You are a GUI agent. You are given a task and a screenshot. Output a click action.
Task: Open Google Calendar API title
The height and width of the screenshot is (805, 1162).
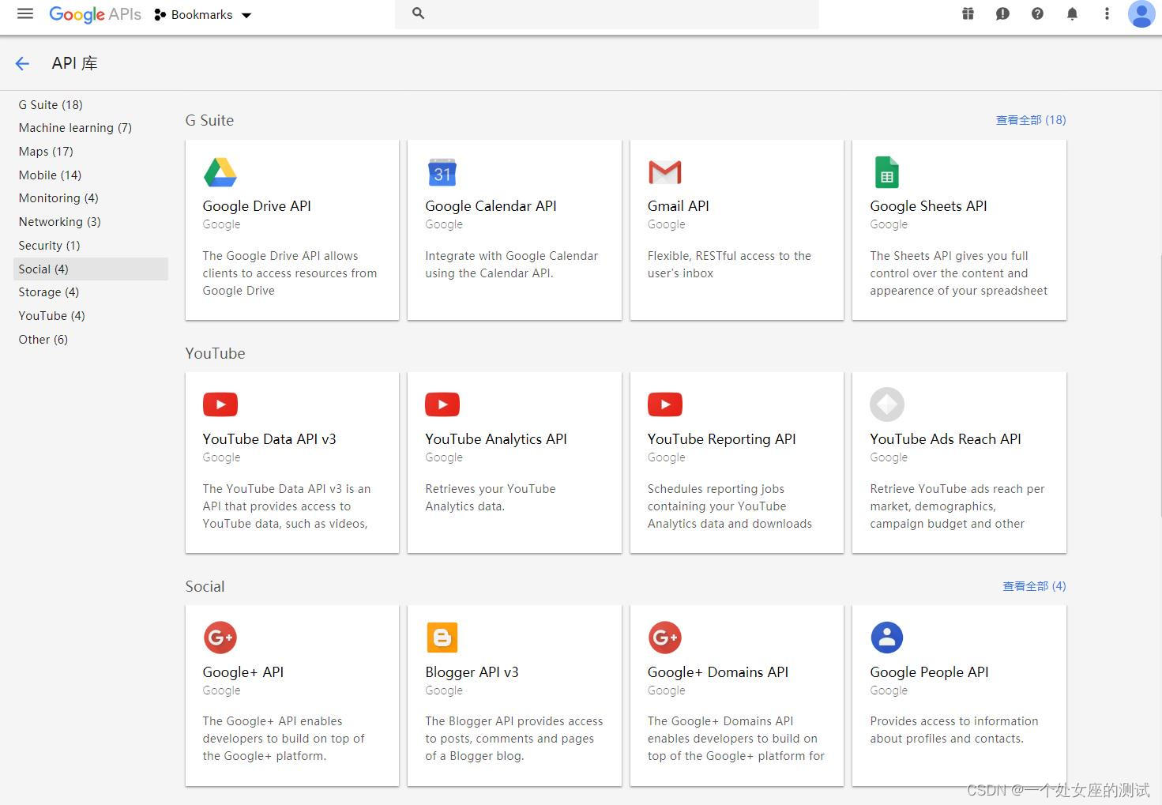tap(491, 206)
